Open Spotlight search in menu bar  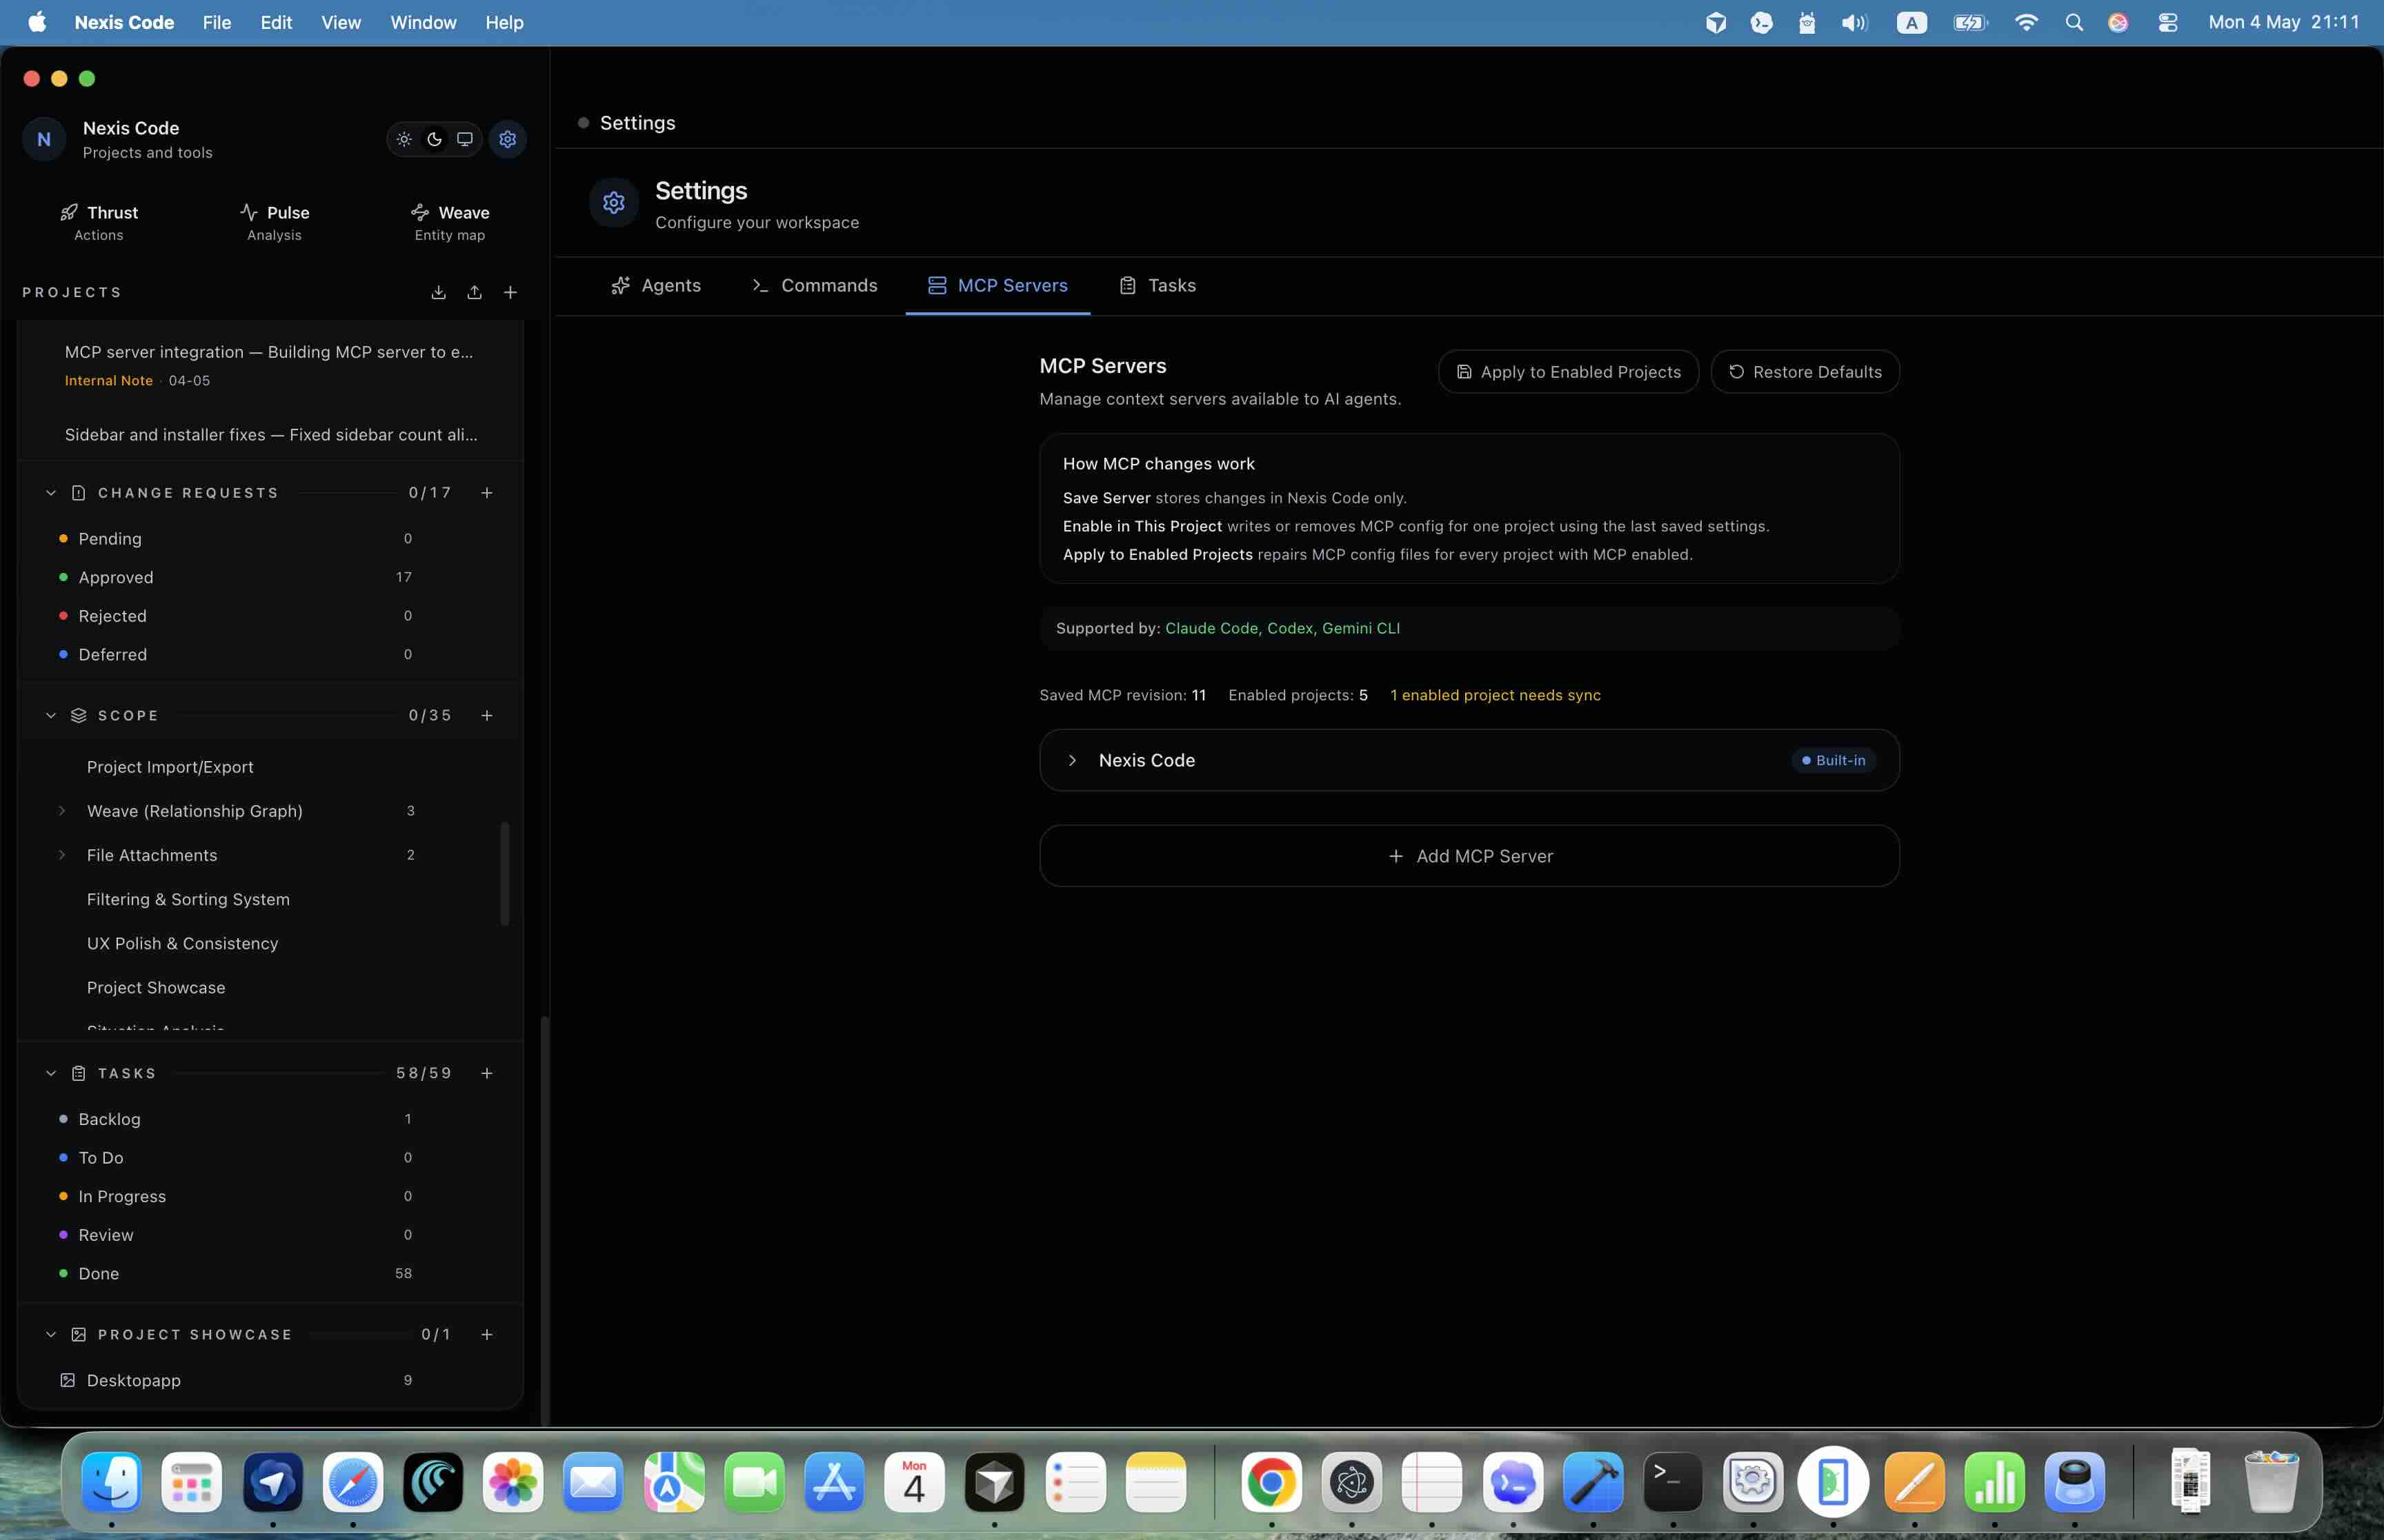pos(2074,23)
